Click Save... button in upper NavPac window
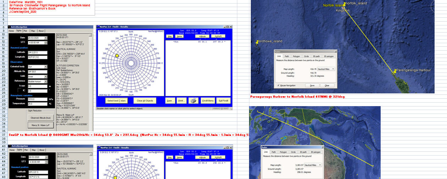The image size is (447, 179). [x=170, y=101]
